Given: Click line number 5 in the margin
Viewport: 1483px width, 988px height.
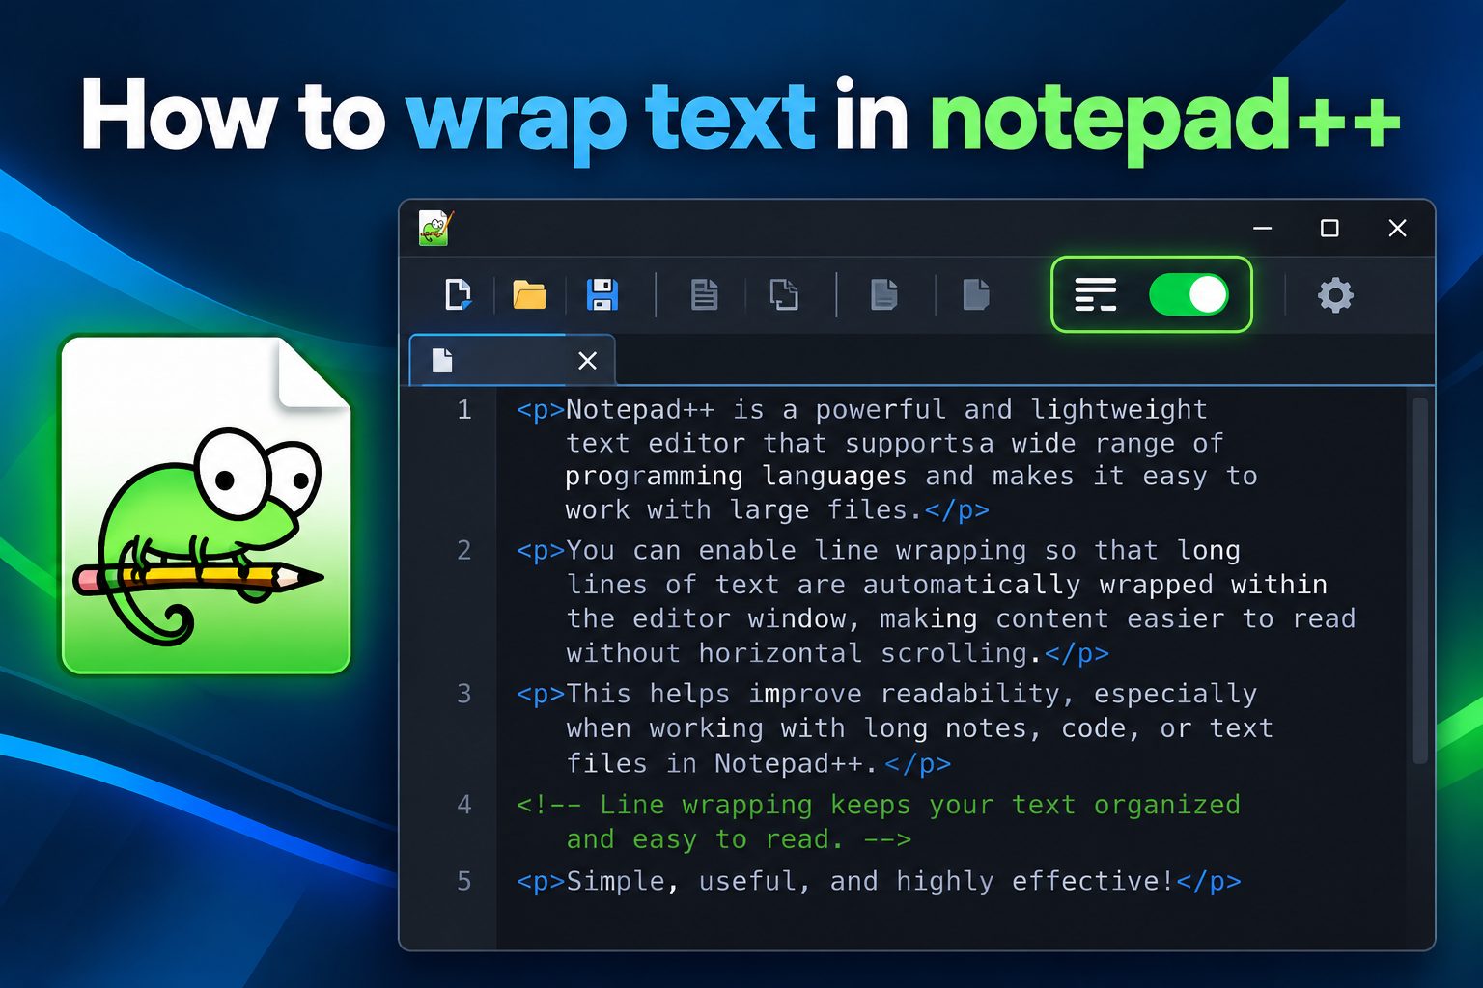Looking at the screenshot, I should 464,881.
